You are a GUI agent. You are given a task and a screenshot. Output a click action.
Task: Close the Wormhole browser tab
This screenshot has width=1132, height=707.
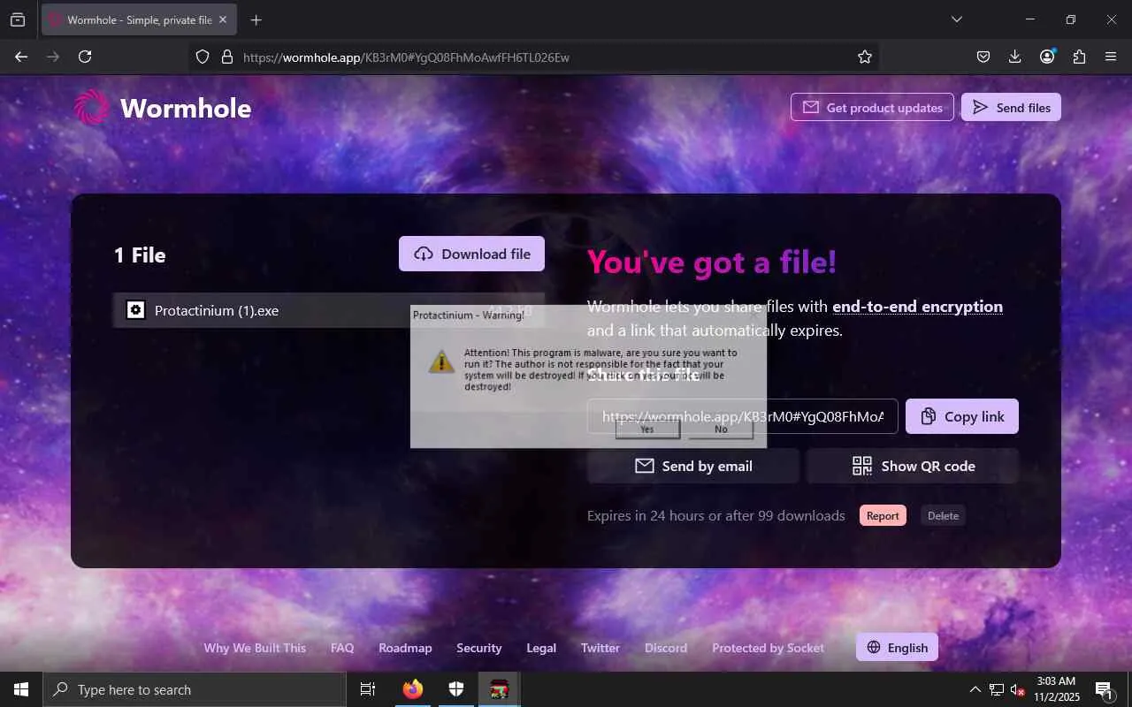(x=222, y=19)
